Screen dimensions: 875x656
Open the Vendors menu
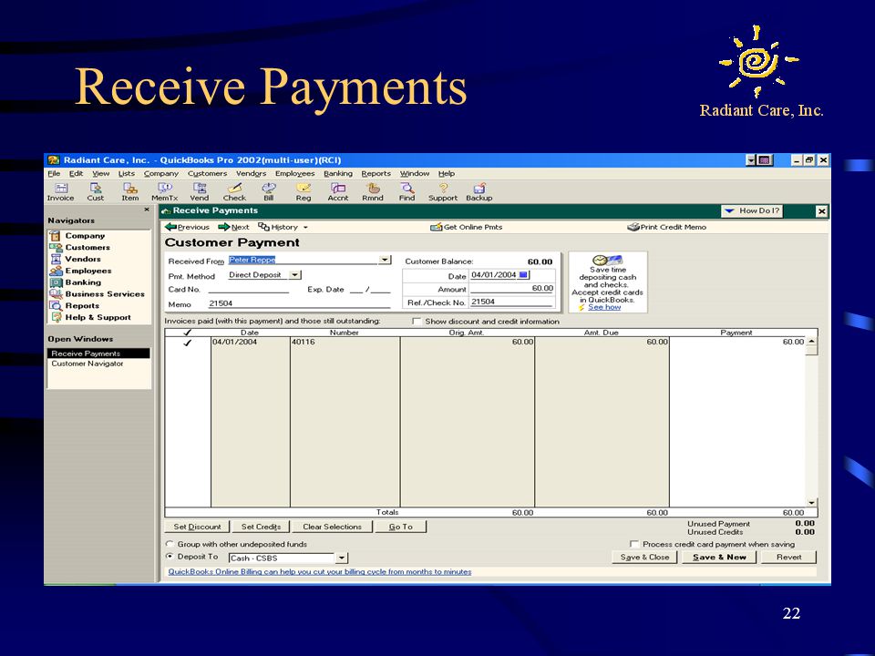point(252,173)
